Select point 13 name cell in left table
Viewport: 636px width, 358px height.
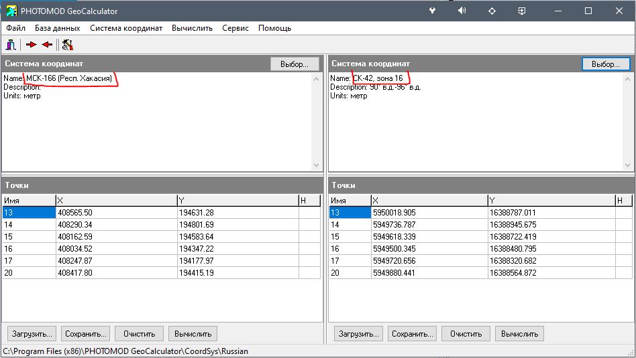click(x=30, y=212)
